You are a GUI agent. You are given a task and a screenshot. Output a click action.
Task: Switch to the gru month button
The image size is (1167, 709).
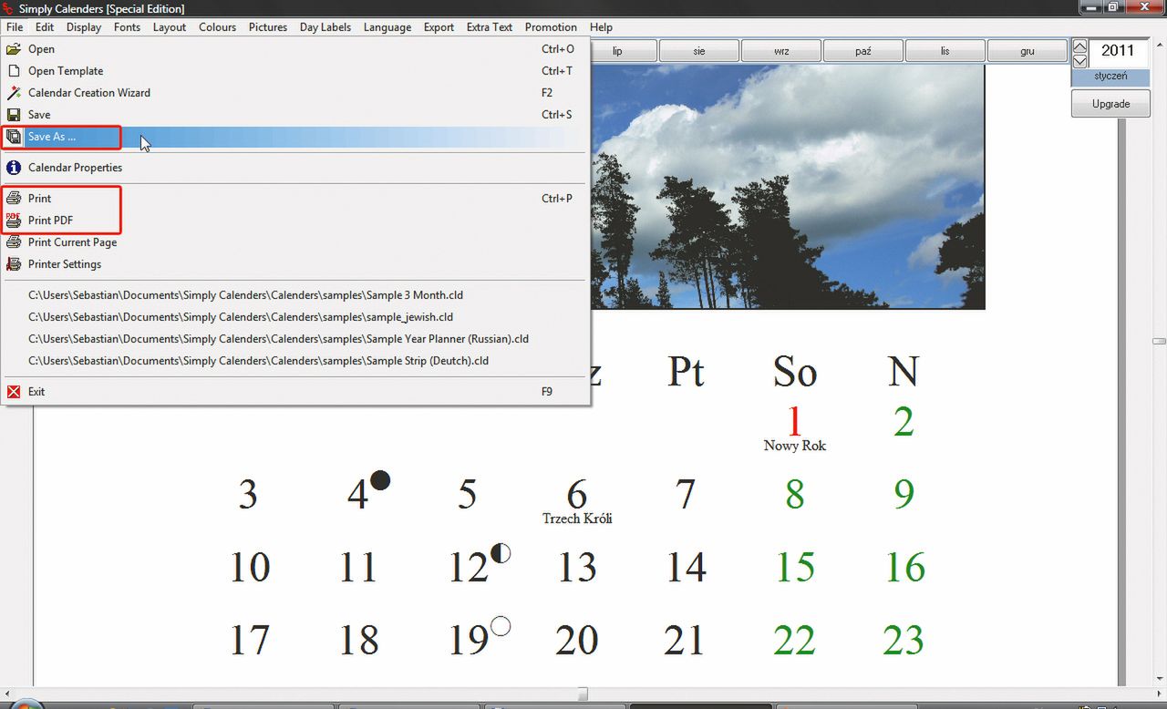pos(1028,51)
